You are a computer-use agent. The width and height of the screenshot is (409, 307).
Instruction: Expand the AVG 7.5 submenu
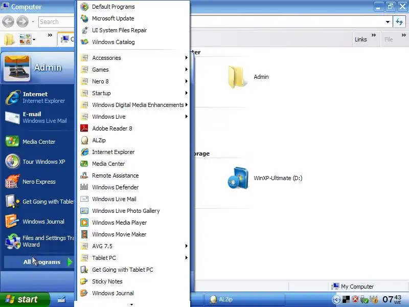pyautogui.click(x=133, y=246)
